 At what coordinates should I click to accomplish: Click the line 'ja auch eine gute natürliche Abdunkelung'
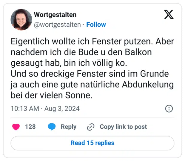[92, 85]
